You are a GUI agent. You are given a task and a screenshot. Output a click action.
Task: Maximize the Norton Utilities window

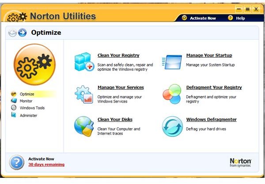[247, 9]
